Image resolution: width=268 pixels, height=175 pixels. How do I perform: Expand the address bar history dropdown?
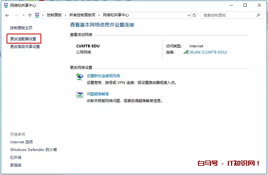coord(189,15)
